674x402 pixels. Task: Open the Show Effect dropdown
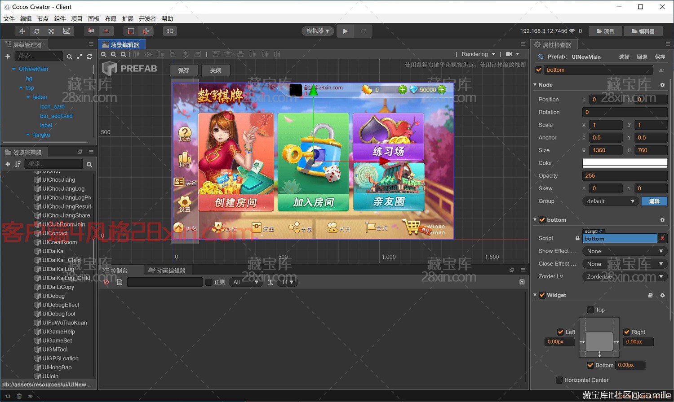[625, 251]
